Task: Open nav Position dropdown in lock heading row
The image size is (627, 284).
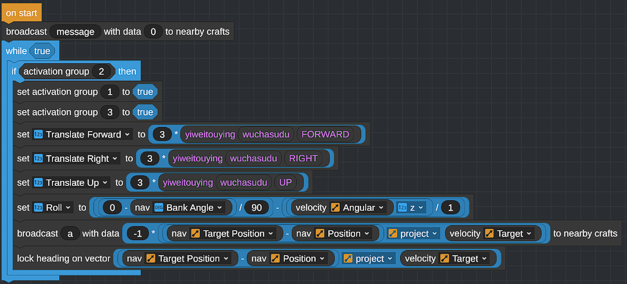Action: click(298, 259)
